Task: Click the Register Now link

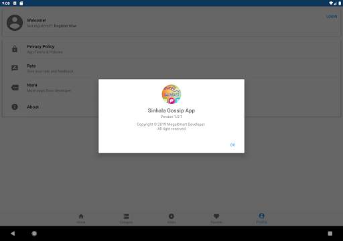Action: pyautogui.click(x=65, y=25)
